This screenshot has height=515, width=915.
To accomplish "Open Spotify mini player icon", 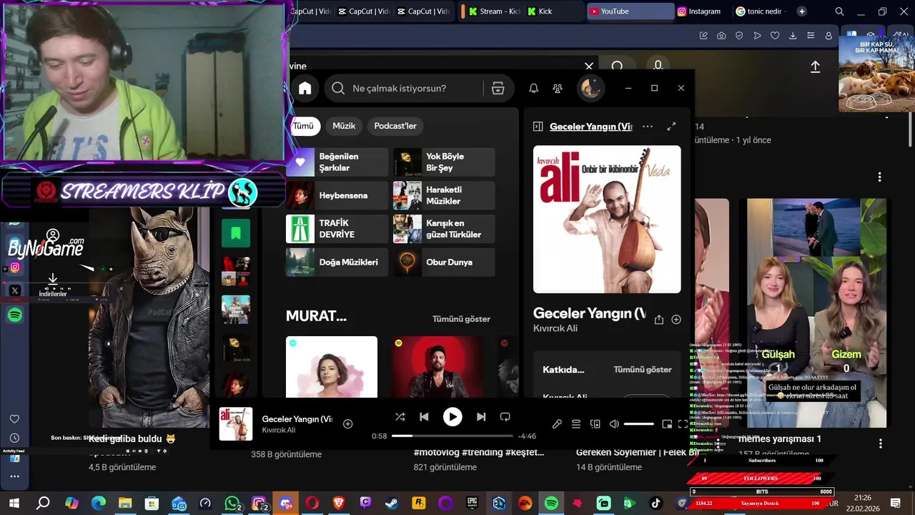I will [667, 424].
